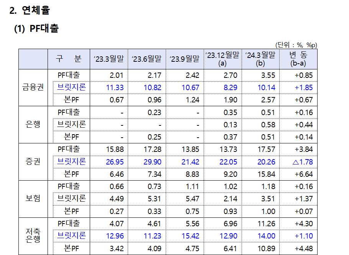Click the '23.12월말 (a) column header
The height and width of the screenshot is (255, 349).
222,59
